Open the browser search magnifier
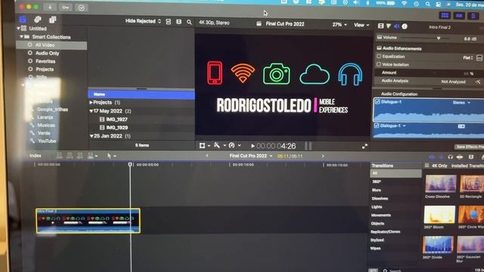Image resolution: width=484 pixels, height=272 pixels. coord(189,22)
